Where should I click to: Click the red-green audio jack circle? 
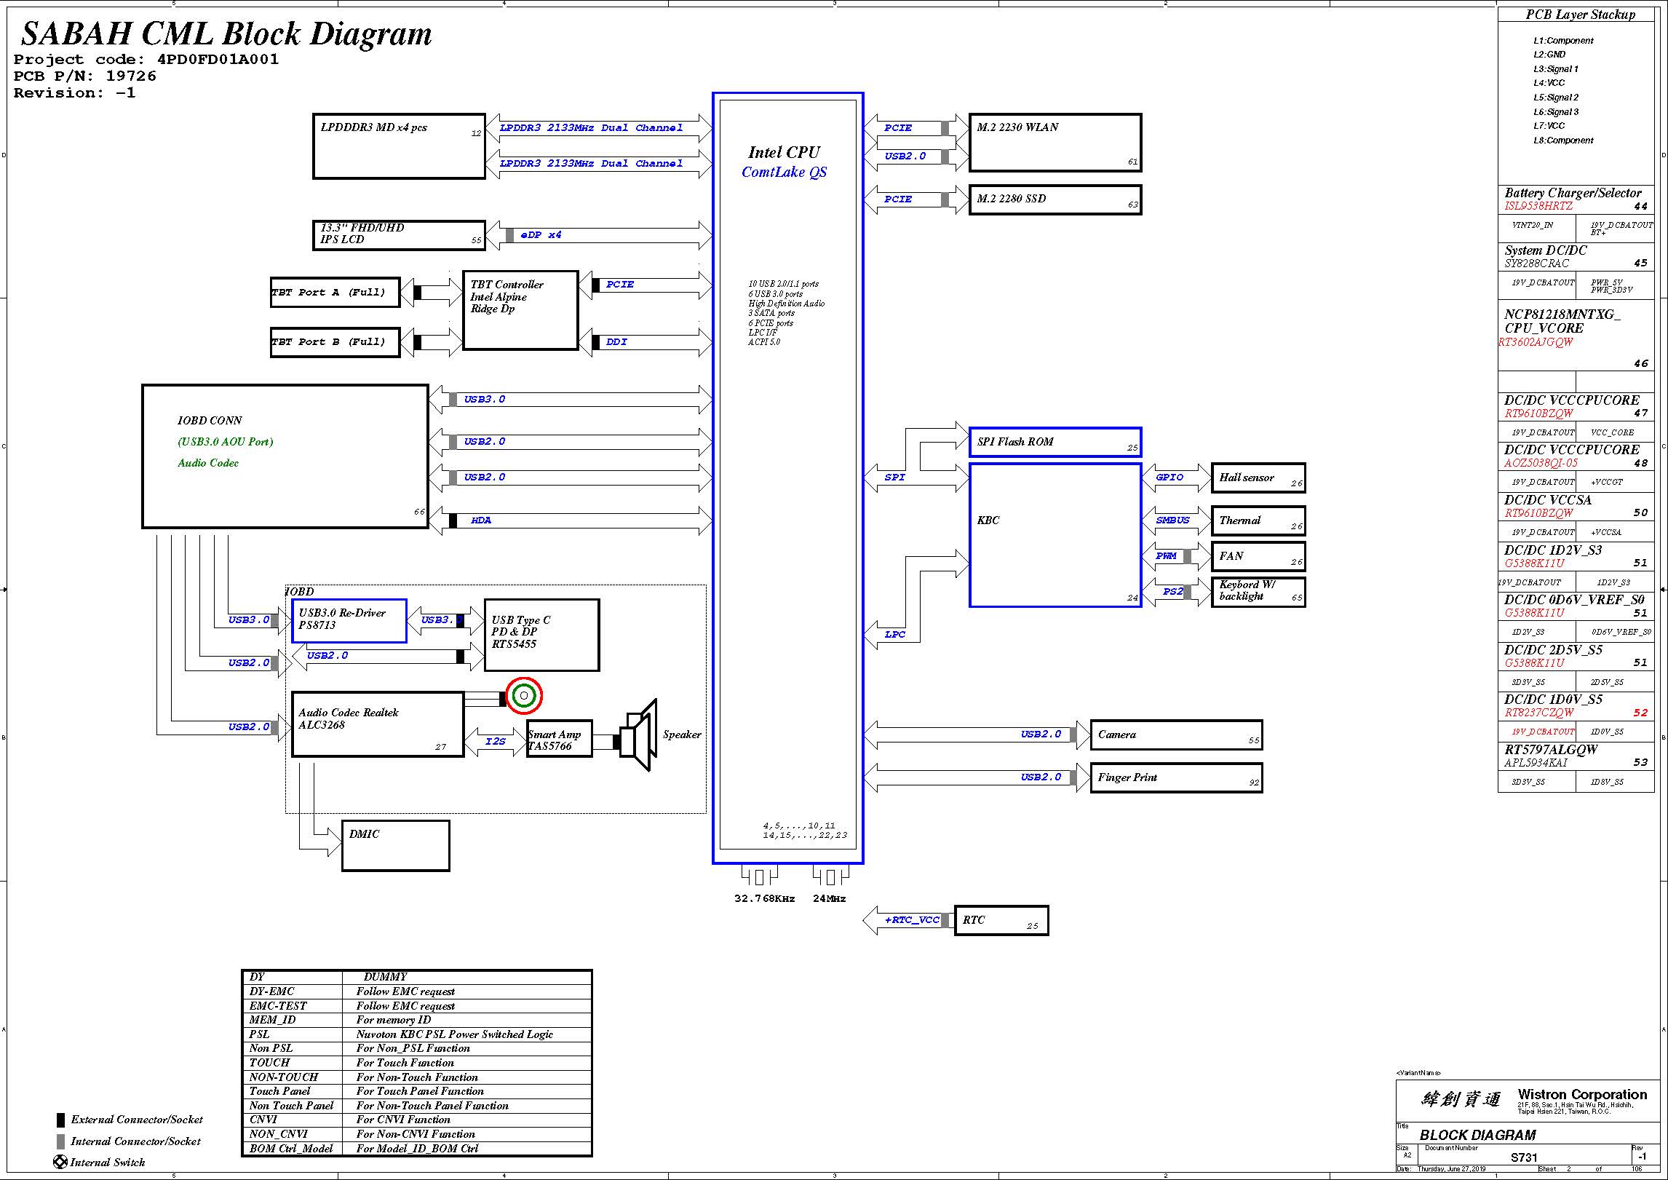pos(524,696)
